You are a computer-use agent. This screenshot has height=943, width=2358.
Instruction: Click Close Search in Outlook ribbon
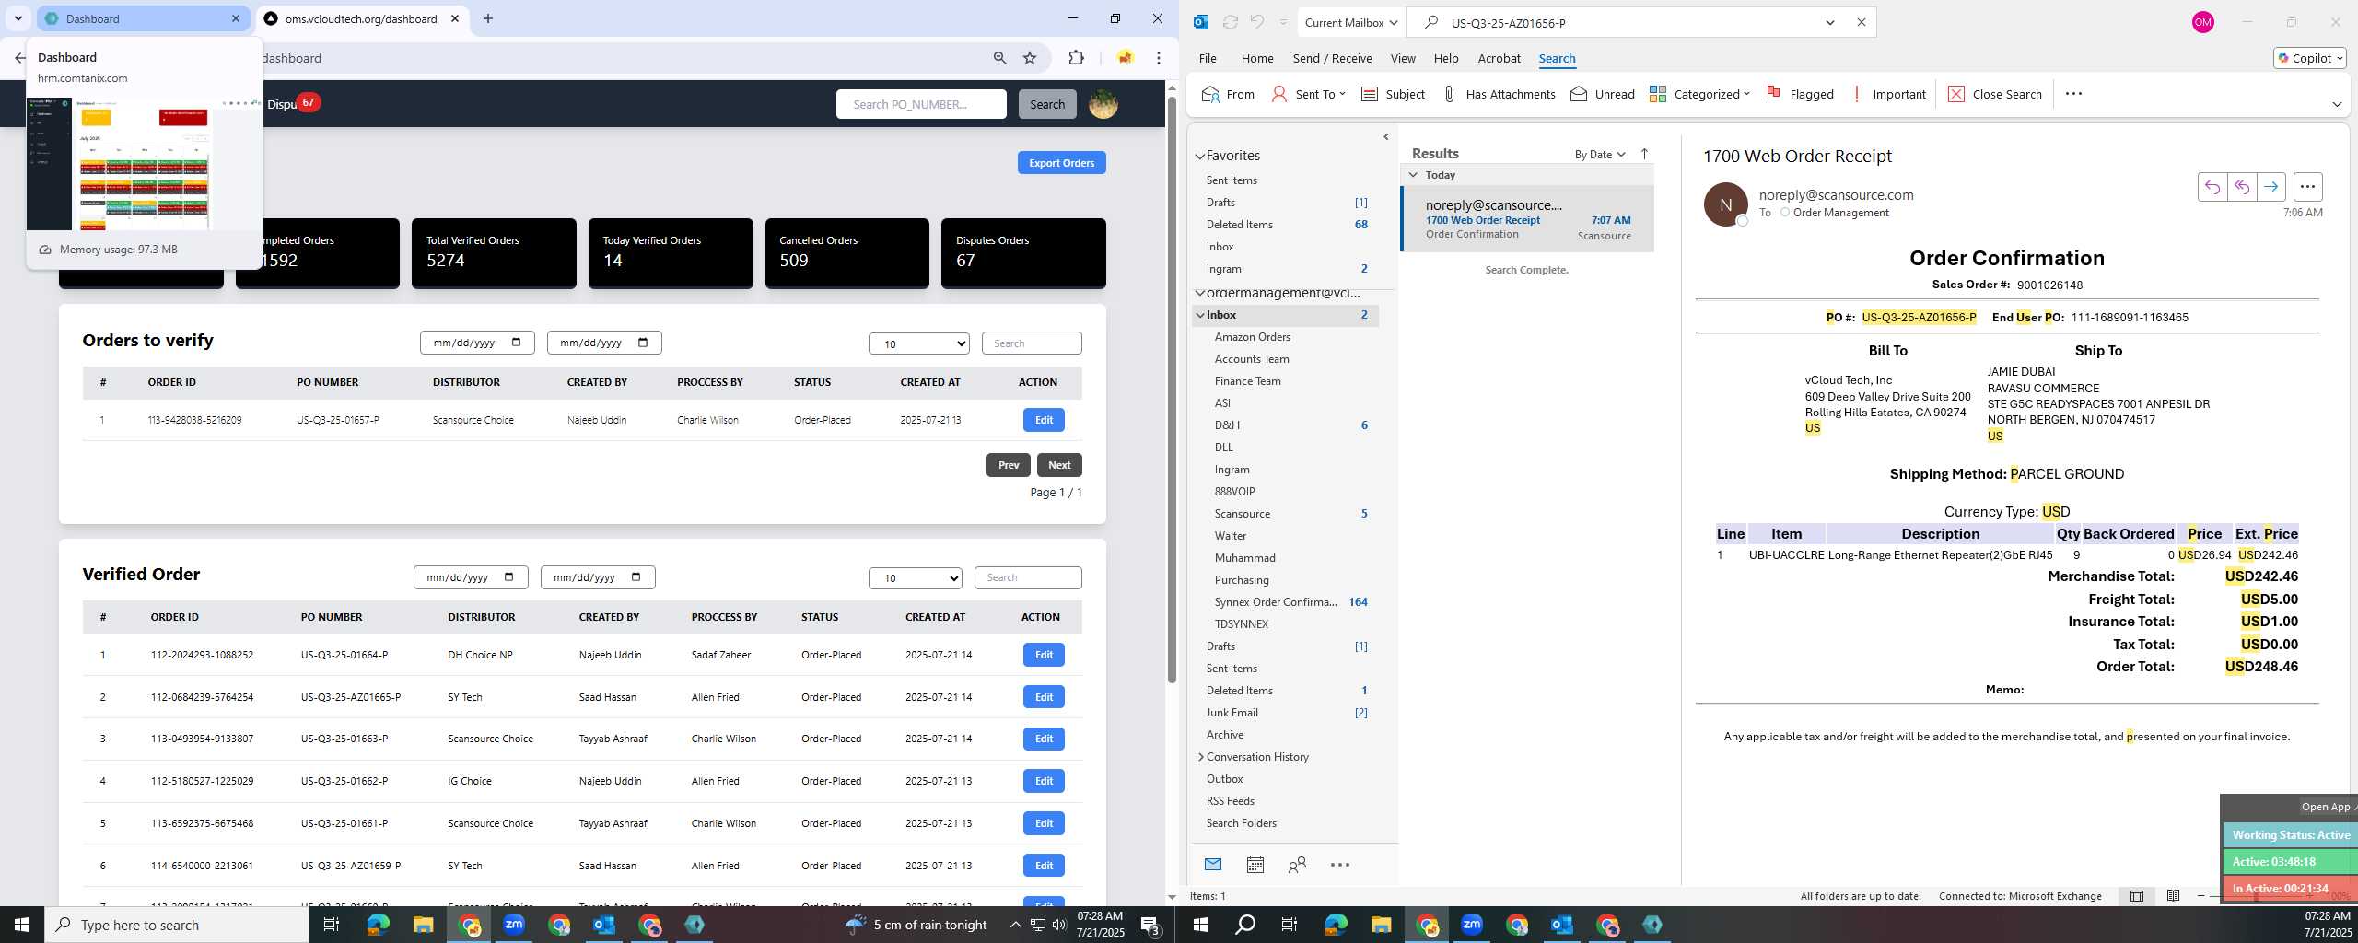point(1994,94)
